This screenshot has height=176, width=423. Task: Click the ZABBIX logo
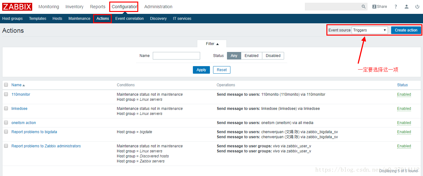(x=17, y=7)
